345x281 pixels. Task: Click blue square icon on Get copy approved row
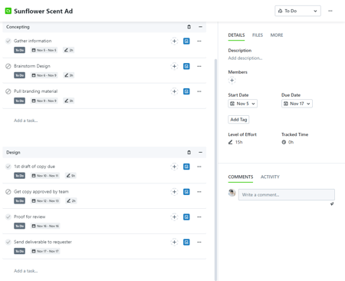point(186,192)
